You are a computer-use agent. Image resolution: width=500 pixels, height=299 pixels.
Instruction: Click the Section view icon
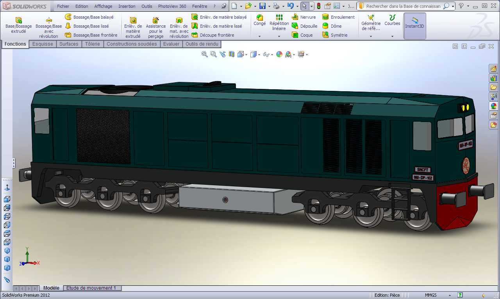(x=232, y=54)
